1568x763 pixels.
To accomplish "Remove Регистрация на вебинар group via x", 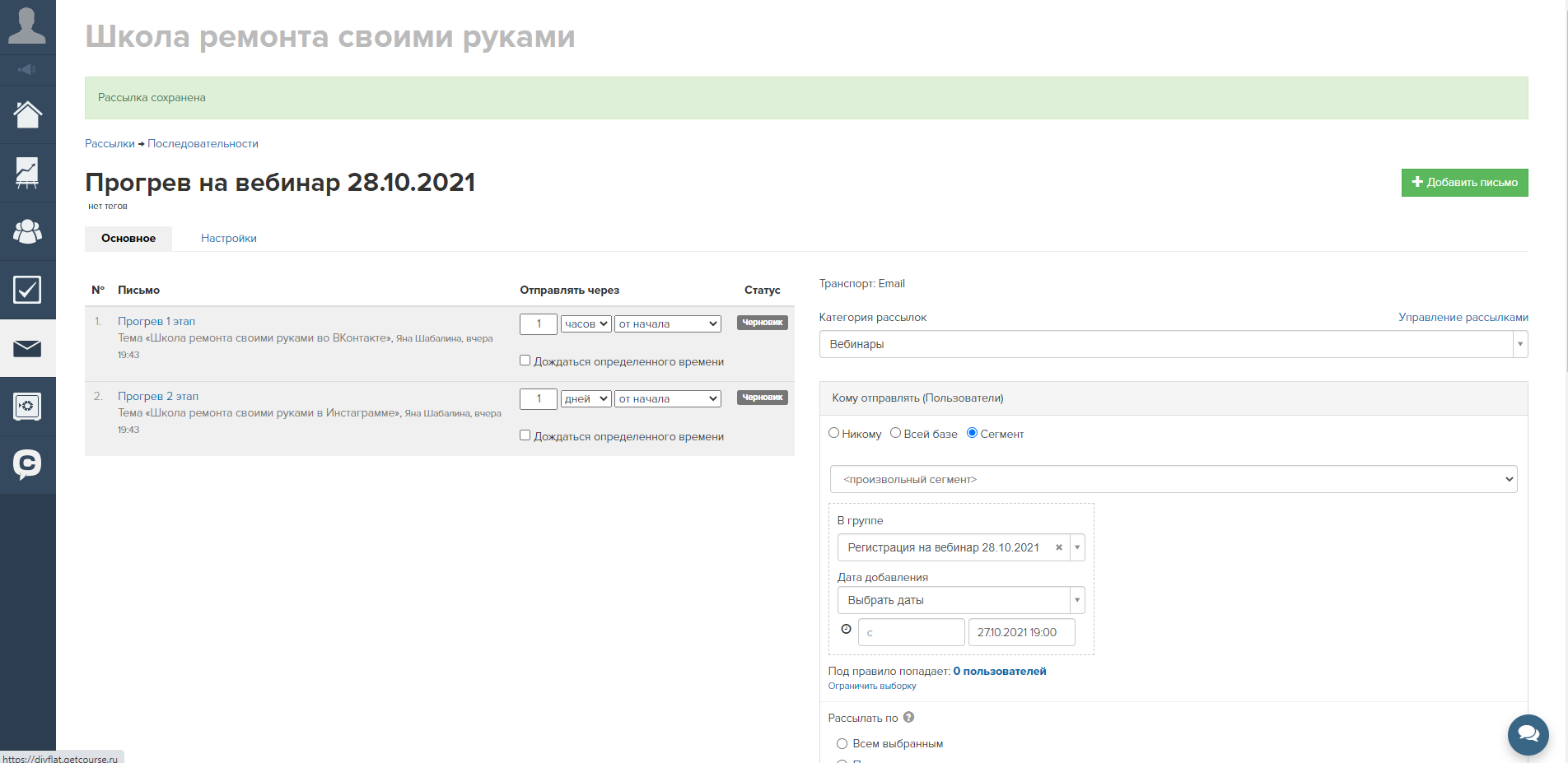I will pos(1058,547).
